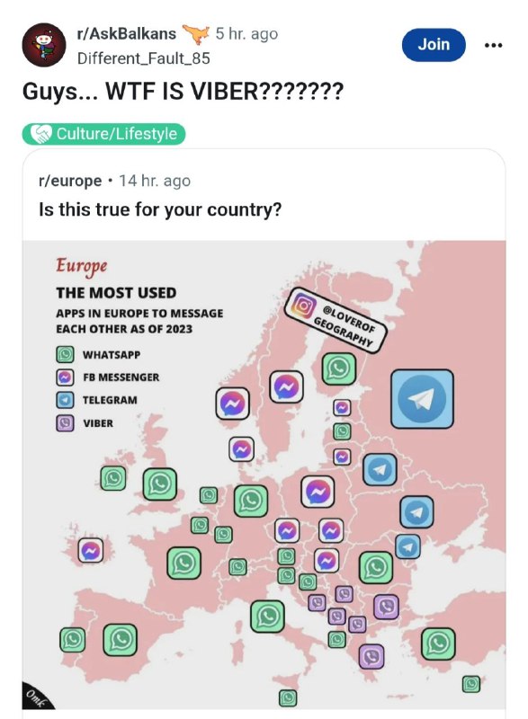Tap the Instagram logo on the map badge

[302, 305]
